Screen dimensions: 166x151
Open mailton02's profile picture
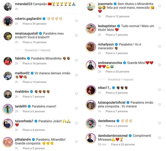click(8, 76)
